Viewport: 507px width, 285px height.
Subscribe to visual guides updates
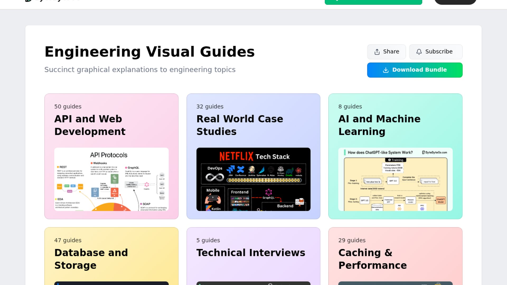[x=436, y=52]
